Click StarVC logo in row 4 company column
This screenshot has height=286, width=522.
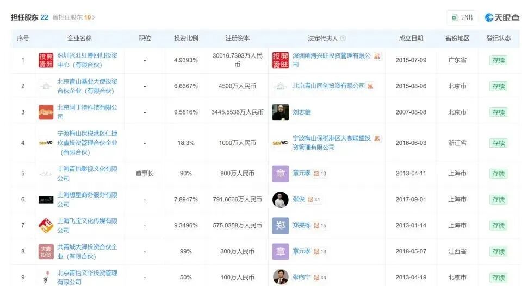46,143
